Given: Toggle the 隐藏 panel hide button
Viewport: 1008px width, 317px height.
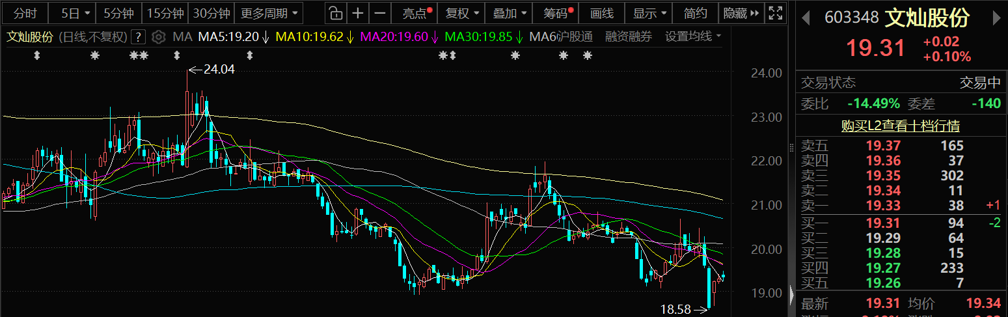Looking at the screenshot, I should click(x=741, y=13).
